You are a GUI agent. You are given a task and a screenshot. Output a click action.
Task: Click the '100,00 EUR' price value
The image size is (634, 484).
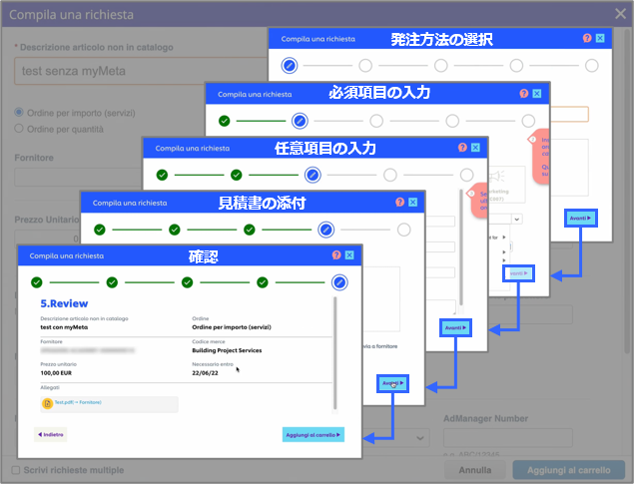56,373
